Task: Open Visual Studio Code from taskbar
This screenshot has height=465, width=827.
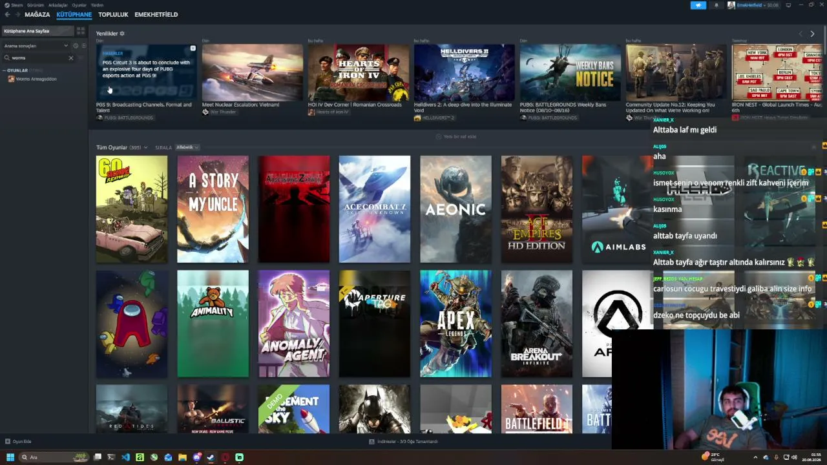Action: click(x=125, y=457)
